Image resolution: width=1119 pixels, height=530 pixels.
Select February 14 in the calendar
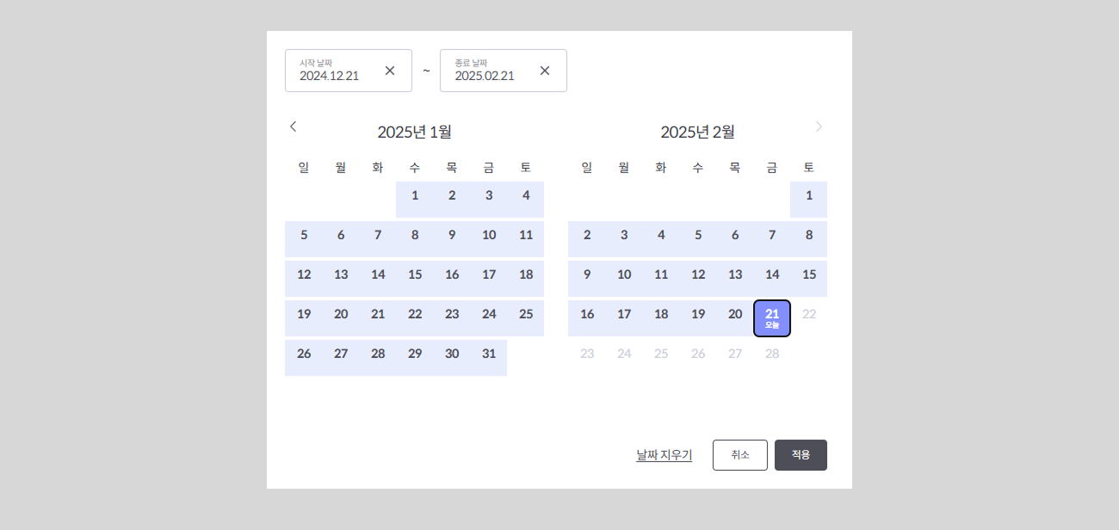click(772, 275)
